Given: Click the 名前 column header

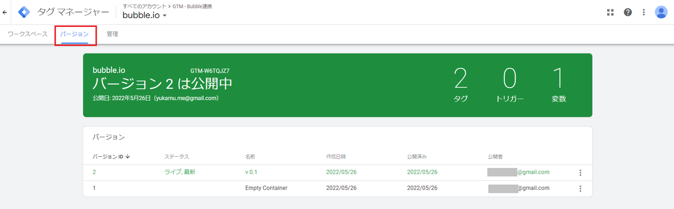Looking at the screenshot, I should (x=251, y=156).
